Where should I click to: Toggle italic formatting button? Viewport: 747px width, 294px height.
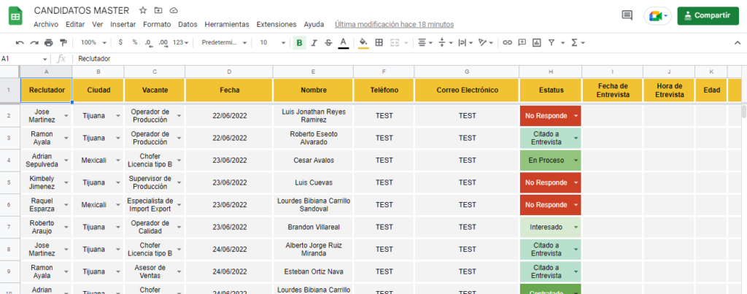coord(314,43)
